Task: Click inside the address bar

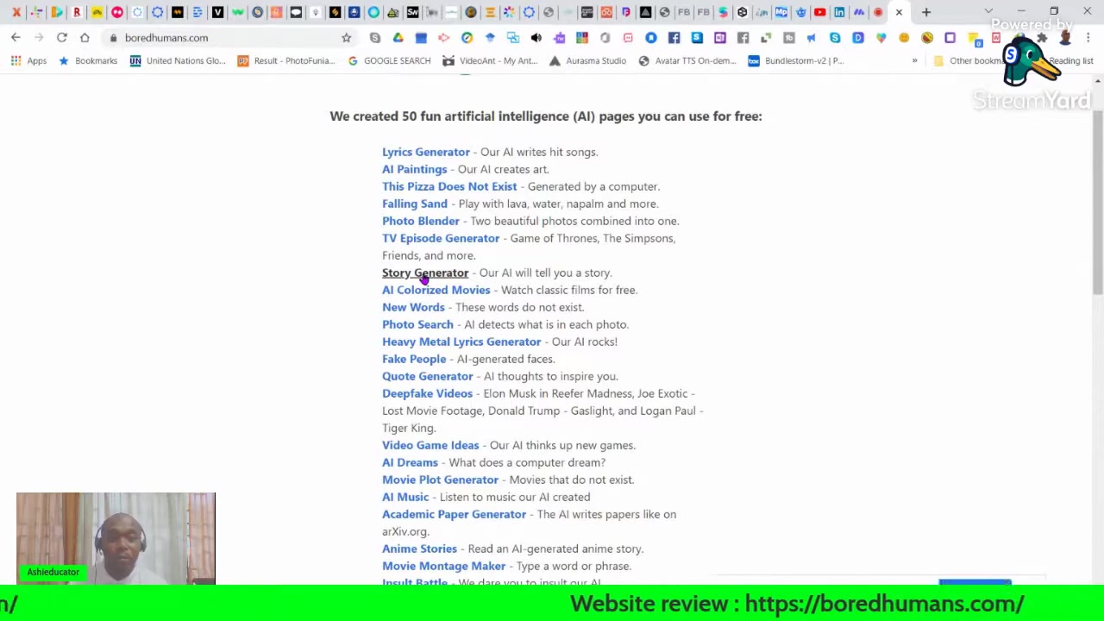Action: pyautogui.click(x=216, y=37)
